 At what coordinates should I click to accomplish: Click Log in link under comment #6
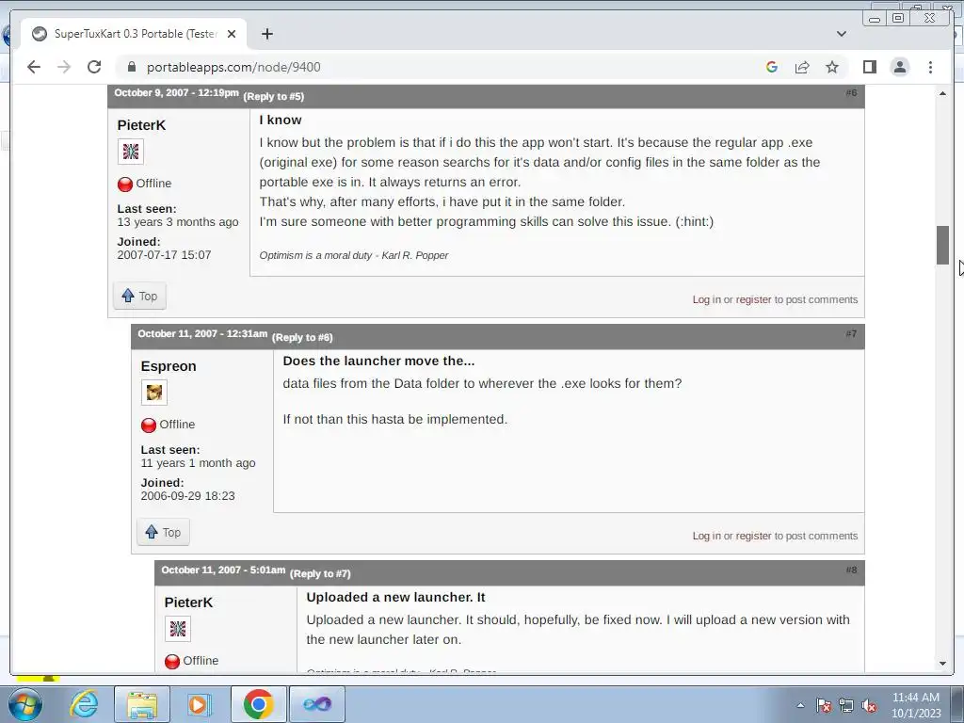point(706,299)
